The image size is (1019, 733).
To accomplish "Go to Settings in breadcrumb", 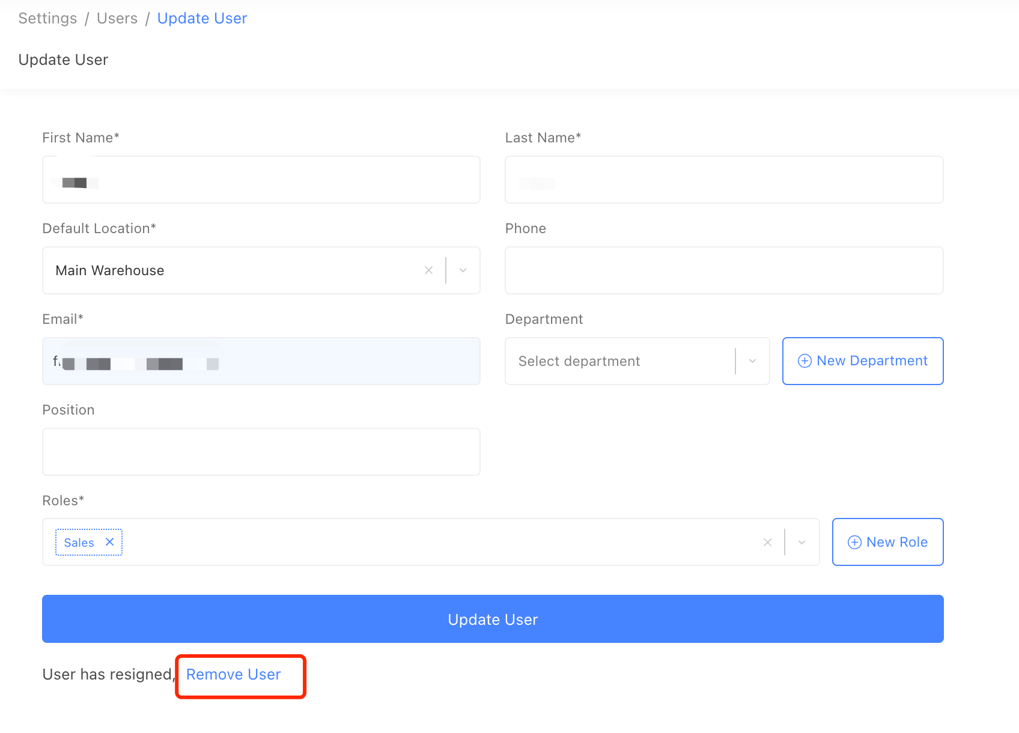I will point(47,19).
